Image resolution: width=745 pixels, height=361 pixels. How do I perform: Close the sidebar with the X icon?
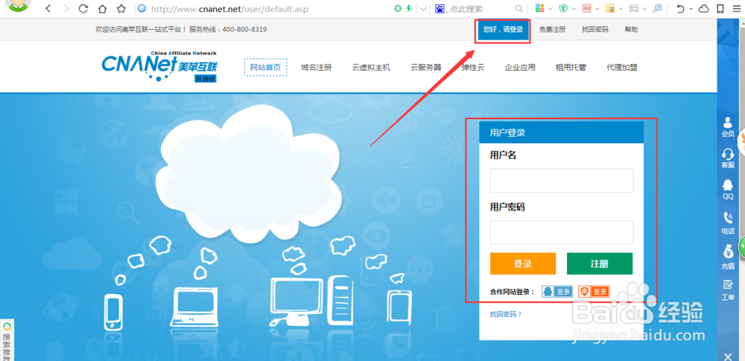click(x=727, y=357)
